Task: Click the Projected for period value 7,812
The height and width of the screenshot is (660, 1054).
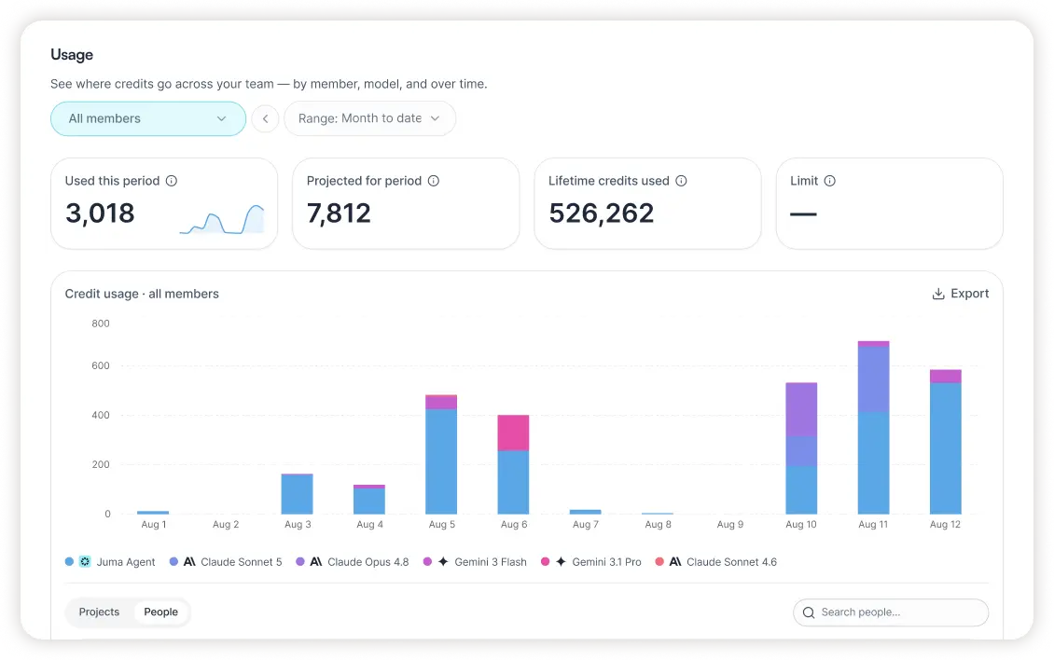Action: [x=339, y=213]
